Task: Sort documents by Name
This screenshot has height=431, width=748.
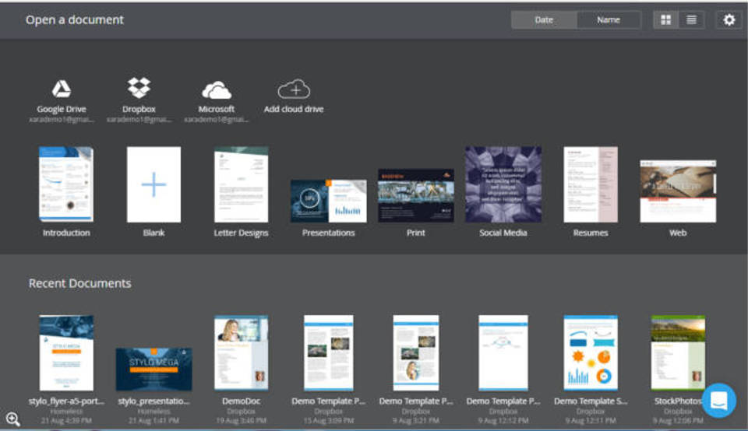Action: point(609,20)
